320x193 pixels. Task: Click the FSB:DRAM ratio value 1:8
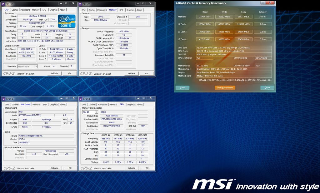click(124, 35)
